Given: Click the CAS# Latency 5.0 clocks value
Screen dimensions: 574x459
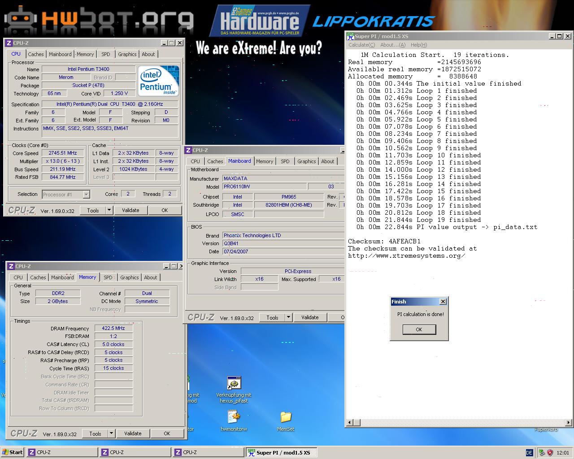Looking at the screenshot, I should tap(113, 344).
